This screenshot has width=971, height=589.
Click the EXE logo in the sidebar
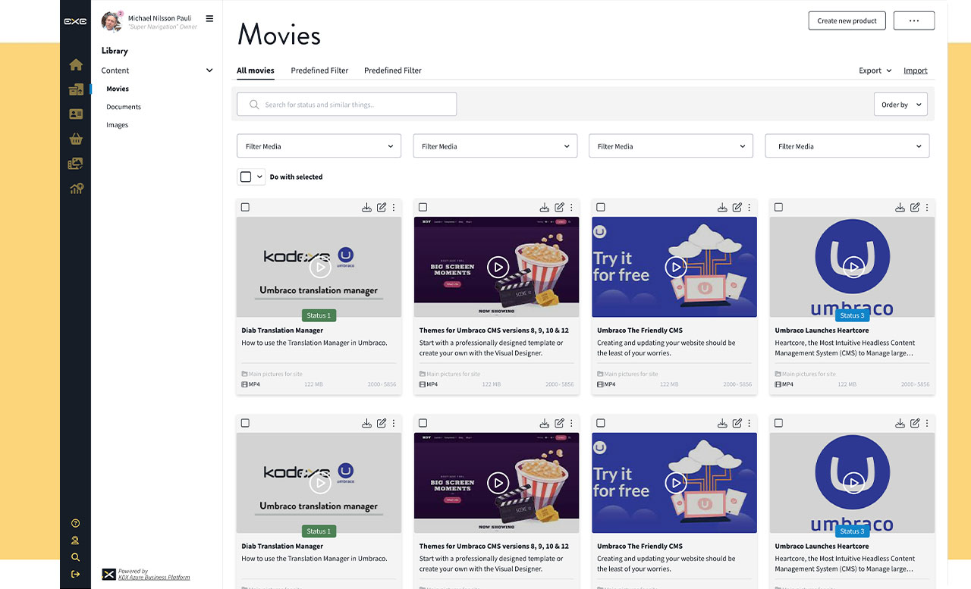pos(75,22)
